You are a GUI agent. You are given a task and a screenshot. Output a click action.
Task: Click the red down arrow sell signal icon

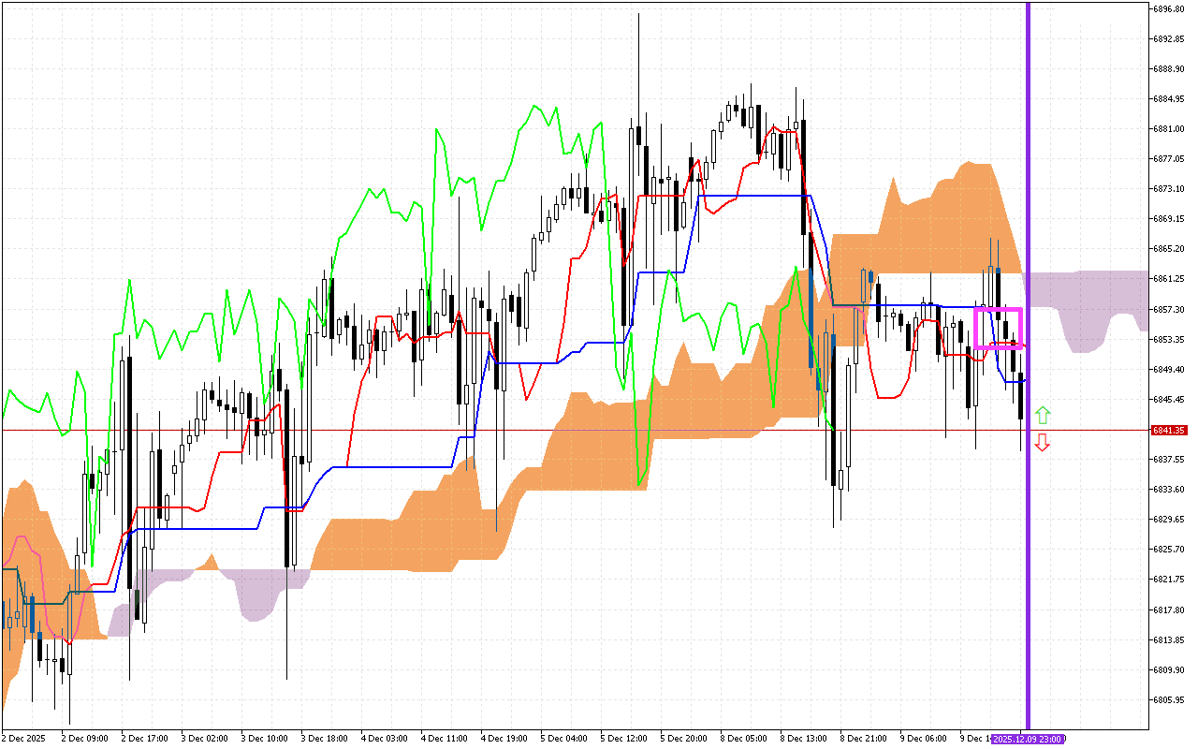(x=1042, y=442)
